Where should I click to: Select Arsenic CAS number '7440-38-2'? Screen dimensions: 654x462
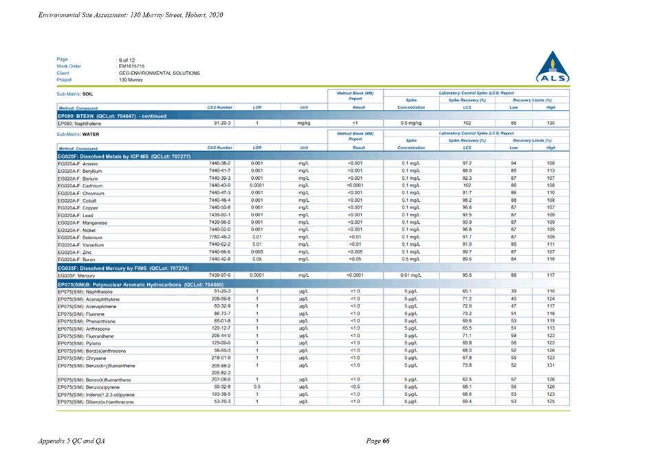pos(220,163)
